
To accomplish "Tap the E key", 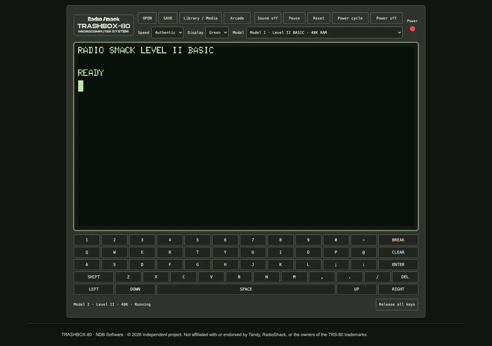I will (x=142, y=252).
